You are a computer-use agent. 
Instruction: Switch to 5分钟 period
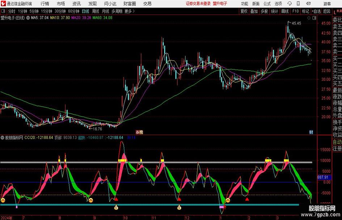pyautogui.click(x=34, y=11)
